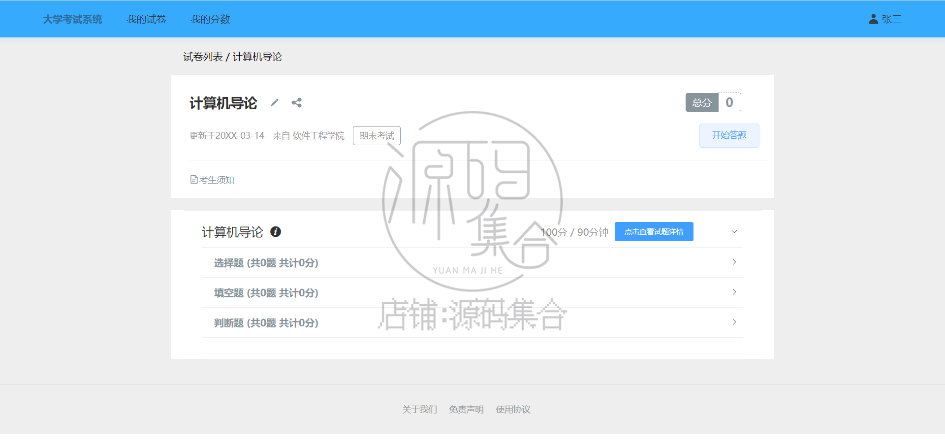Click the 填空题 (共0题 共计0分) row label

pos(266,293)
